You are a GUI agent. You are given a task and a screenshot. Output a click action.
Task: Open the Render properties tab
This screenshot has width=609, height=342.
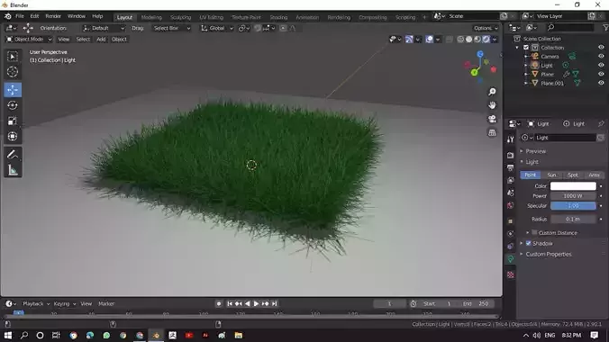510,156
